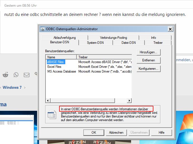Switch to the Treiber tab
Image resolution: width=193 pixels, height=144 pixels.
pos(158,43)
